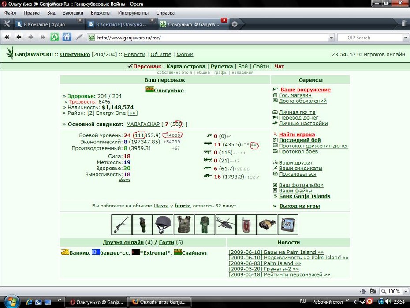Open the closed tabs trash icon
Screen dimensions: 410x308
(x=404, y=23)
